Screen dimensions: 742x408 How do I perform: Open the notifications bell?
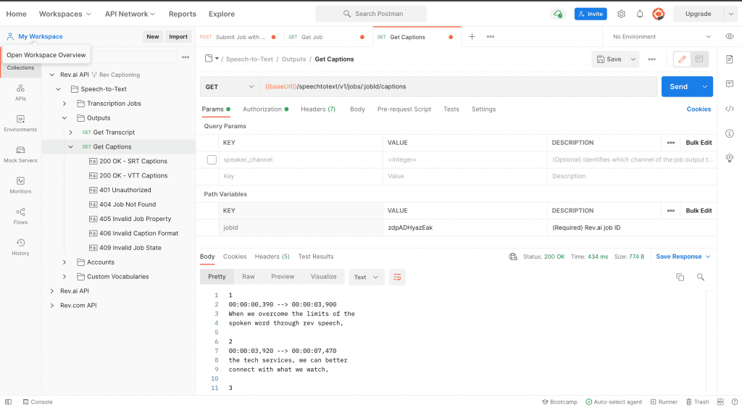click(640, 14)
